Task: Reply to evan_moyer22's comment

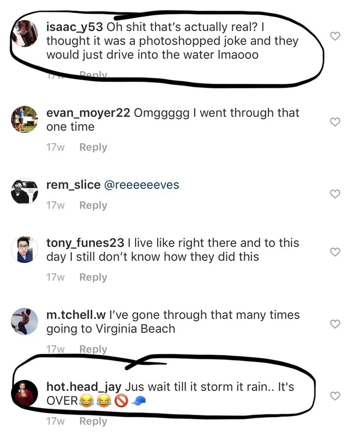Action: 93,147
